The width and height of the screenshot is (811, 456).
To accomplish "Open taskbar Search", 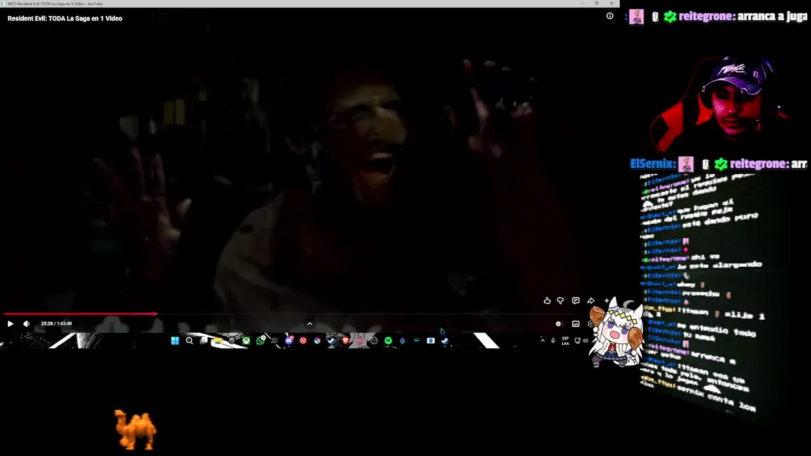I will pos(189,341).
